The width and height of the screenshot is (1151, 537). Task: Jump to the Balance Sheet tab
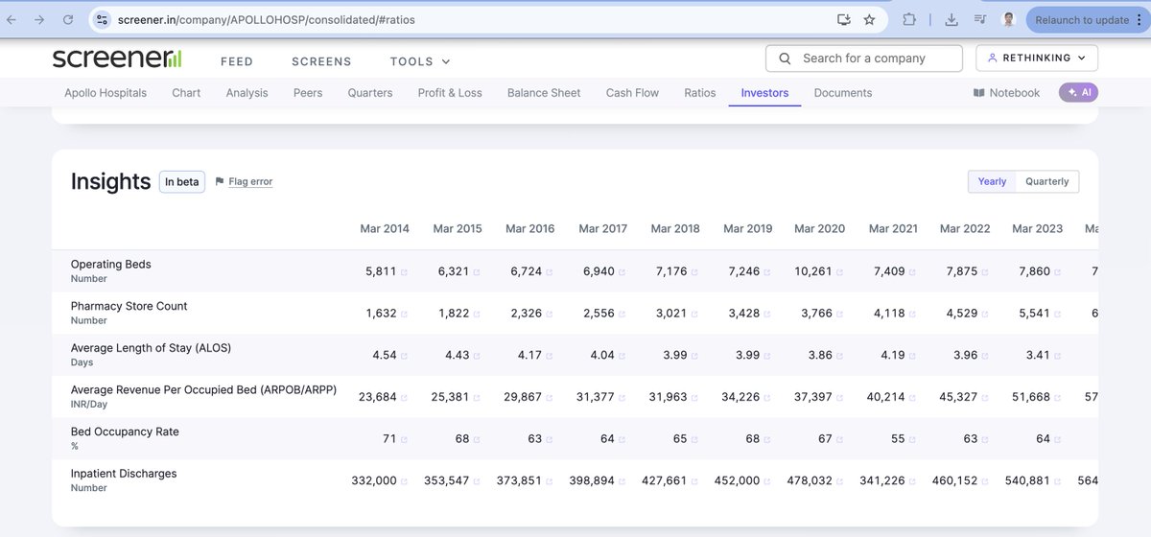(544, 93)
